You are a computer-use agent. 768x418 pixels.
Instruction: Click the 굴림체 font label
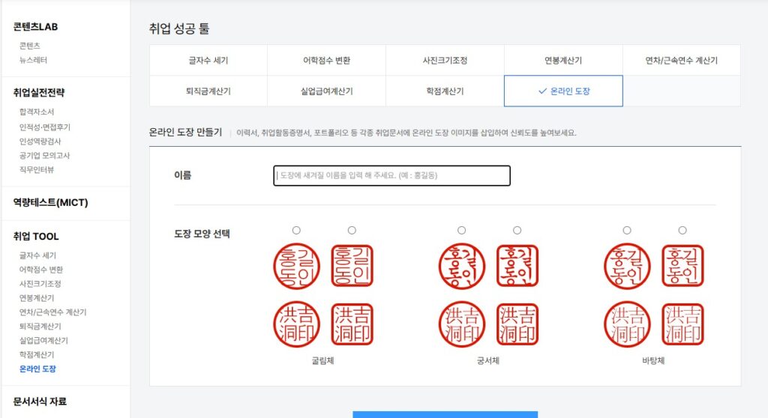click(322, 361)
